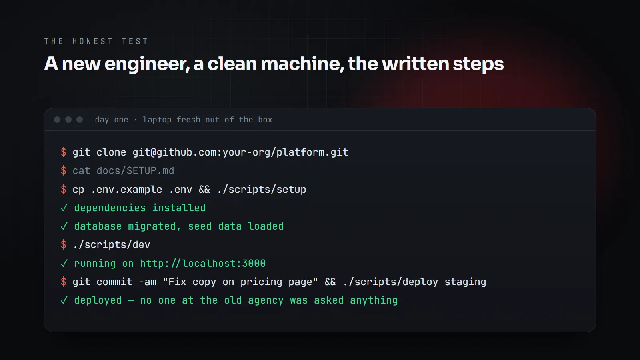Select the 'database migrated, seed data loaded' output
The image size is (640, 360).
[179, 226]
